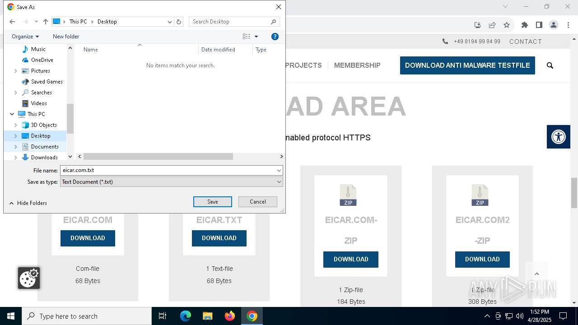Click the browser page vertical scrollbar thumb
578x325 pixels.
[x=574, y=193]
